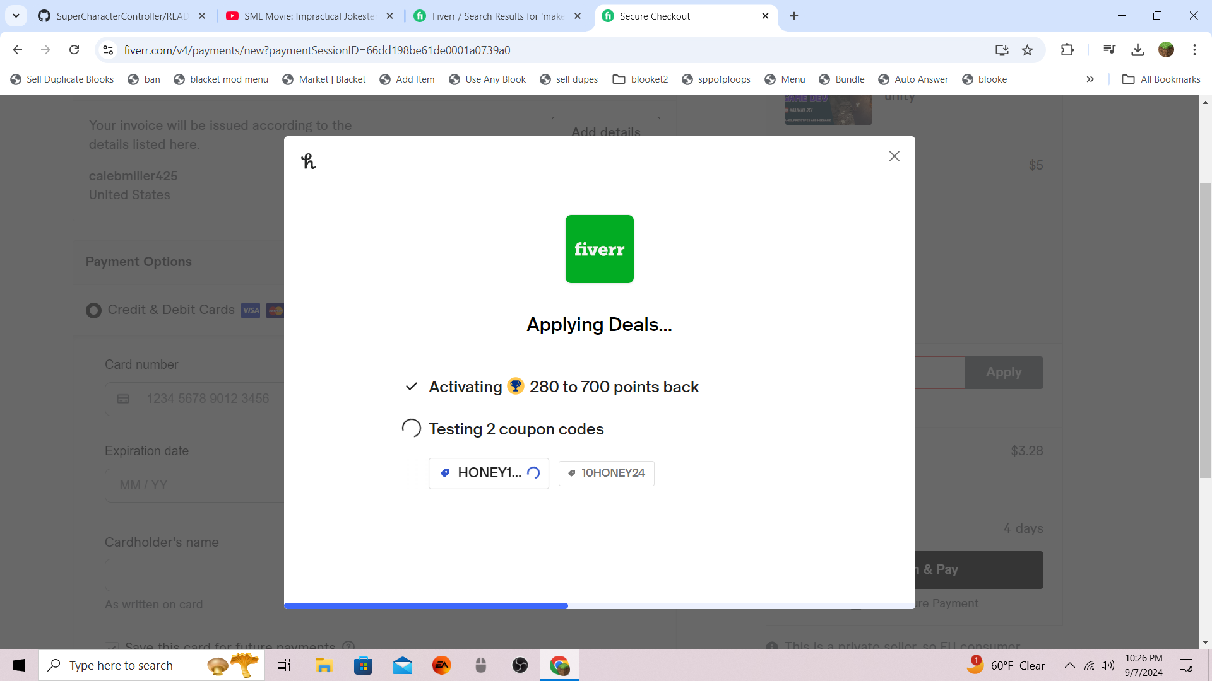Toggle save this card checkbox
Viewport: 1212px width, 681px height.
coord(112,646)
